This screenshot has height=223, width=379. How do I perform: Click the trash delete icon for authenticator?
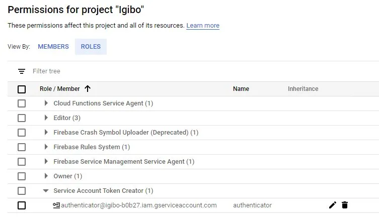point(345,205)
